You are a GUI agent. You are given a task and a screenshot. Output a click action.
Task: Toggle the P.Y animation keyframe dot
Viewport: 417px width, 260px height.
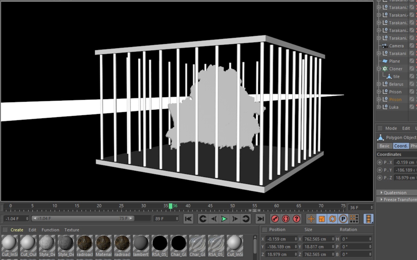tap(380, 170)
